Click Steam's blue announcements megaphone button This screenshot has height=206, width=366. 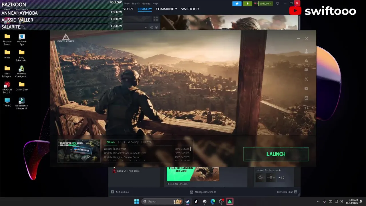237,3
